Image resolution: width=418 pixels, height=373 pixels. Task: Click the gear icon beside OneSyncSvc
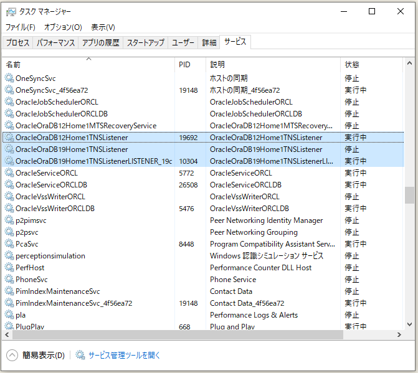click(9, 78)
